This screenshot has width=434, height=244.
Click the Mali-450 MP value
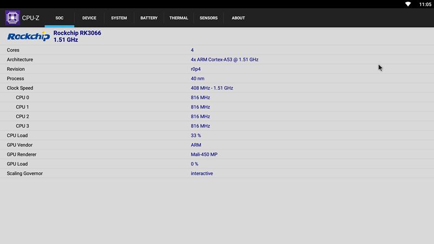(204, 155)
